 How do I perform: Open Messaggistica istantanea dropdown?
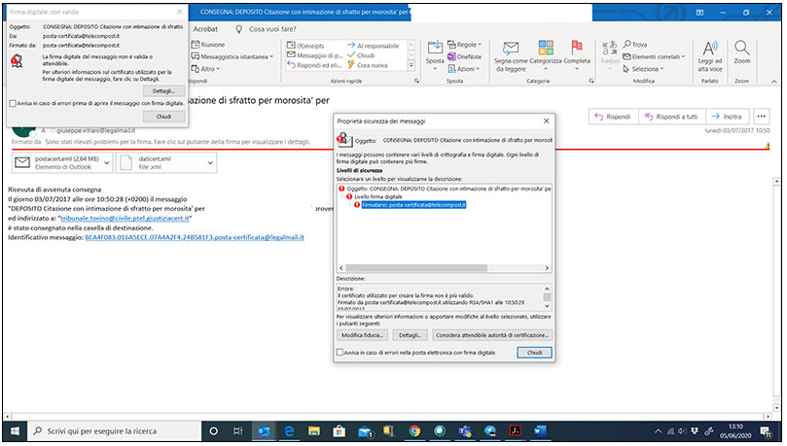[x=233, y=56]
